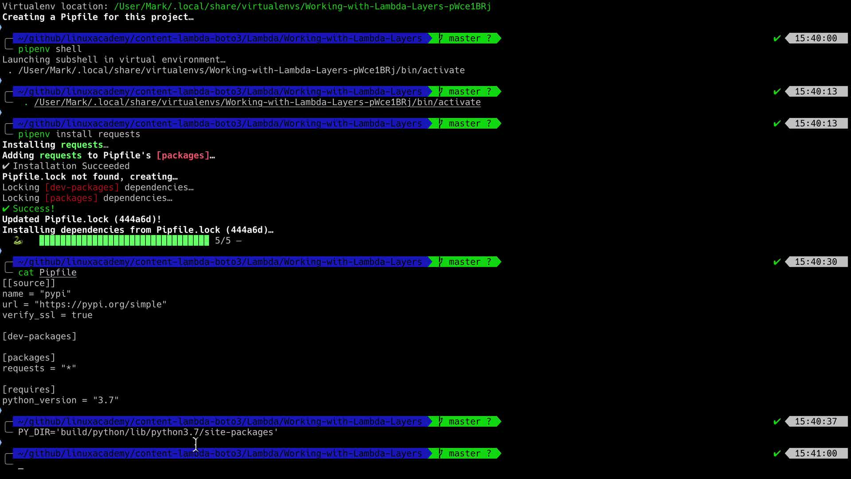Screen dimensions: 851x479
Task: Click the green checkmark before Success!
Action: [6, 209]
